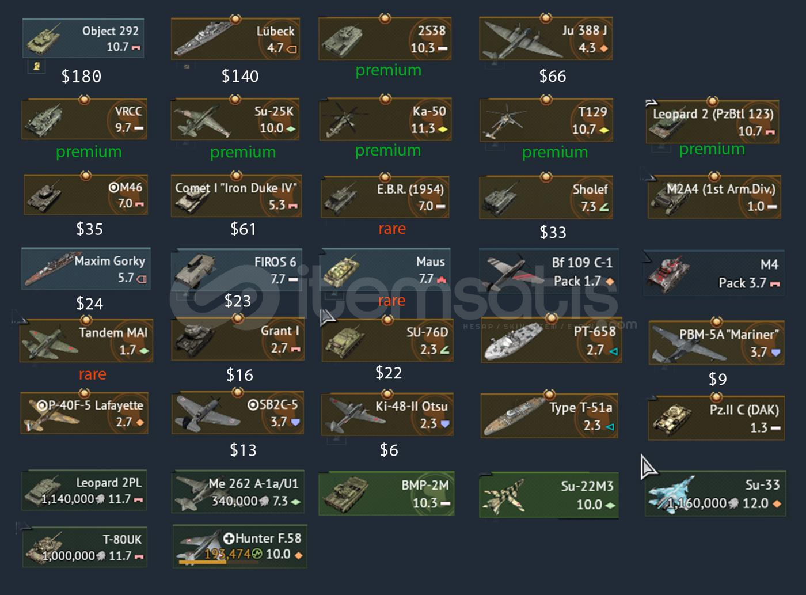The image size is (806, 595).
Task: Click the Leopard 2PL vehicle card
Action: coord(84,491)
